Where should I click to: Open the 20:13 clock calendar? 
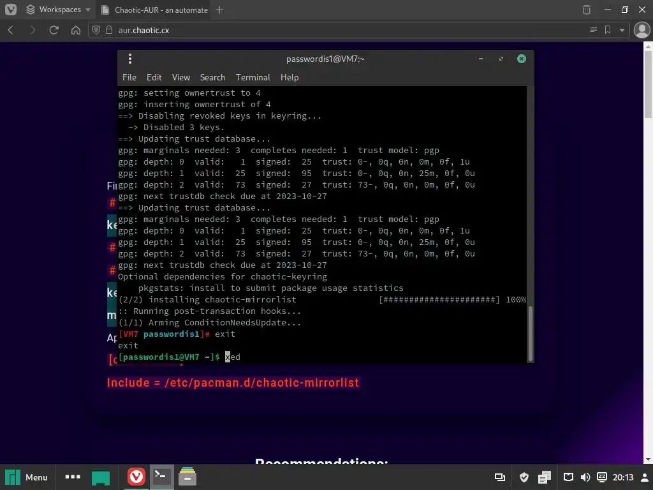coord(623,477)
